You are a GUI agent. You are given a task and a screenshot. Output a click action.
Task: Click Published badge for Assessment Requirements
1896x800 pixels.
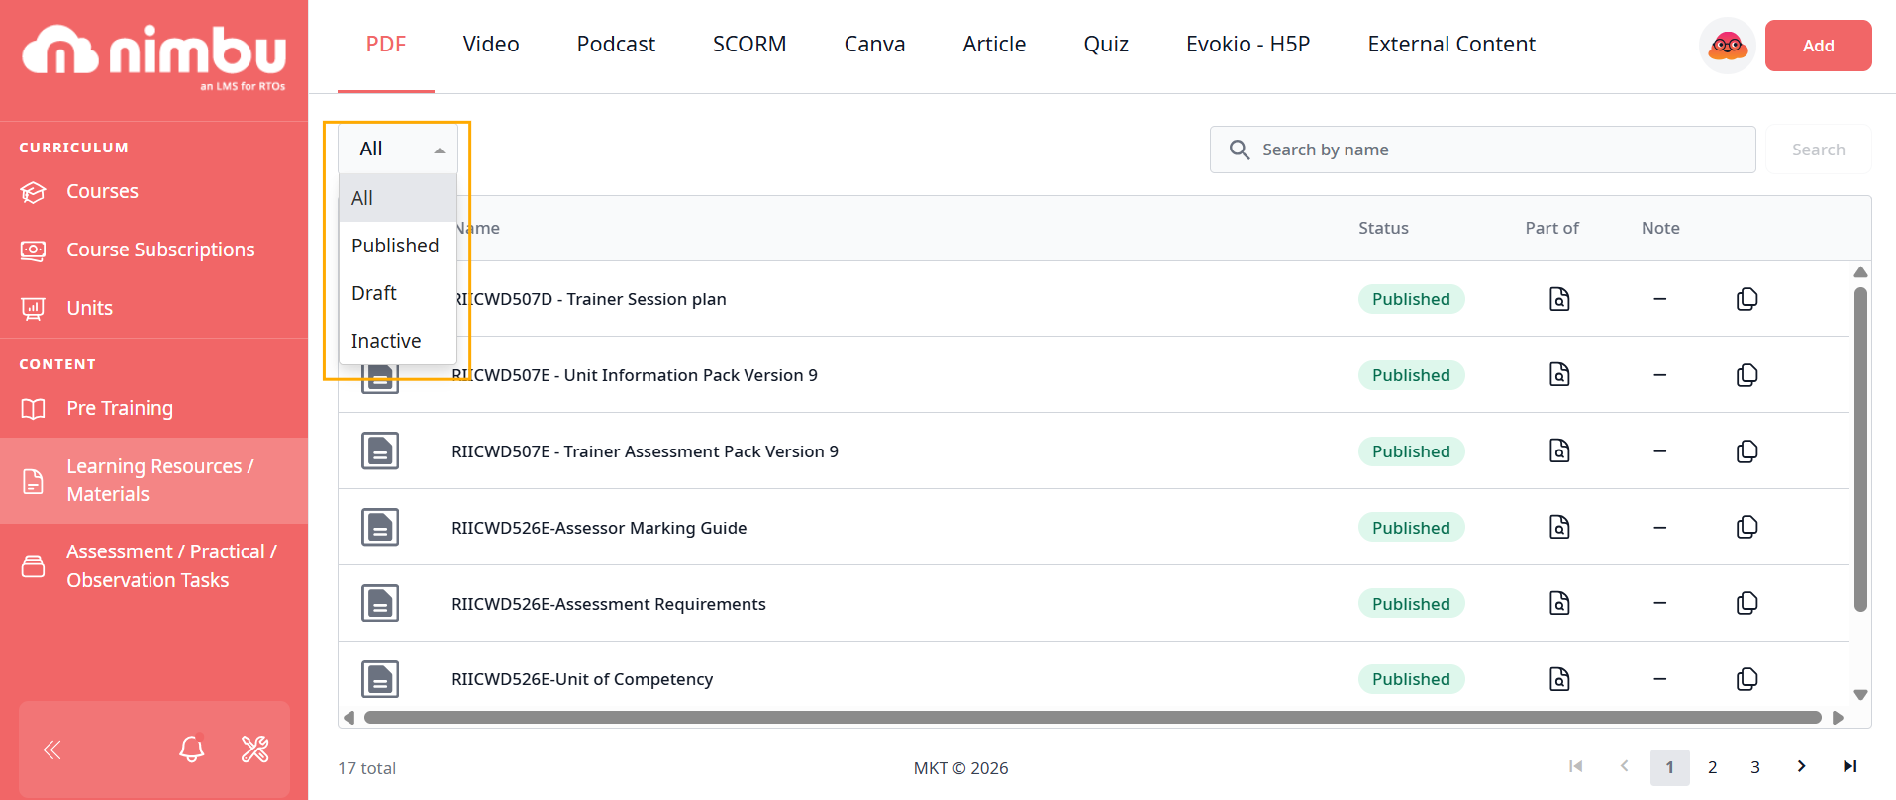1411,604
